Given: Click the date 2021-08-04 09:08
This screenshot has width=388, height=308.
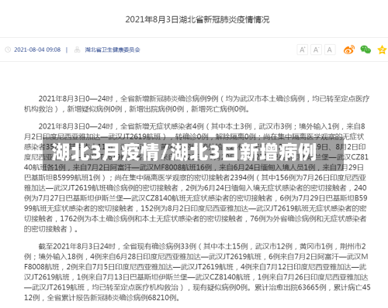Looking at the screenshot, I should pos(37,50).
